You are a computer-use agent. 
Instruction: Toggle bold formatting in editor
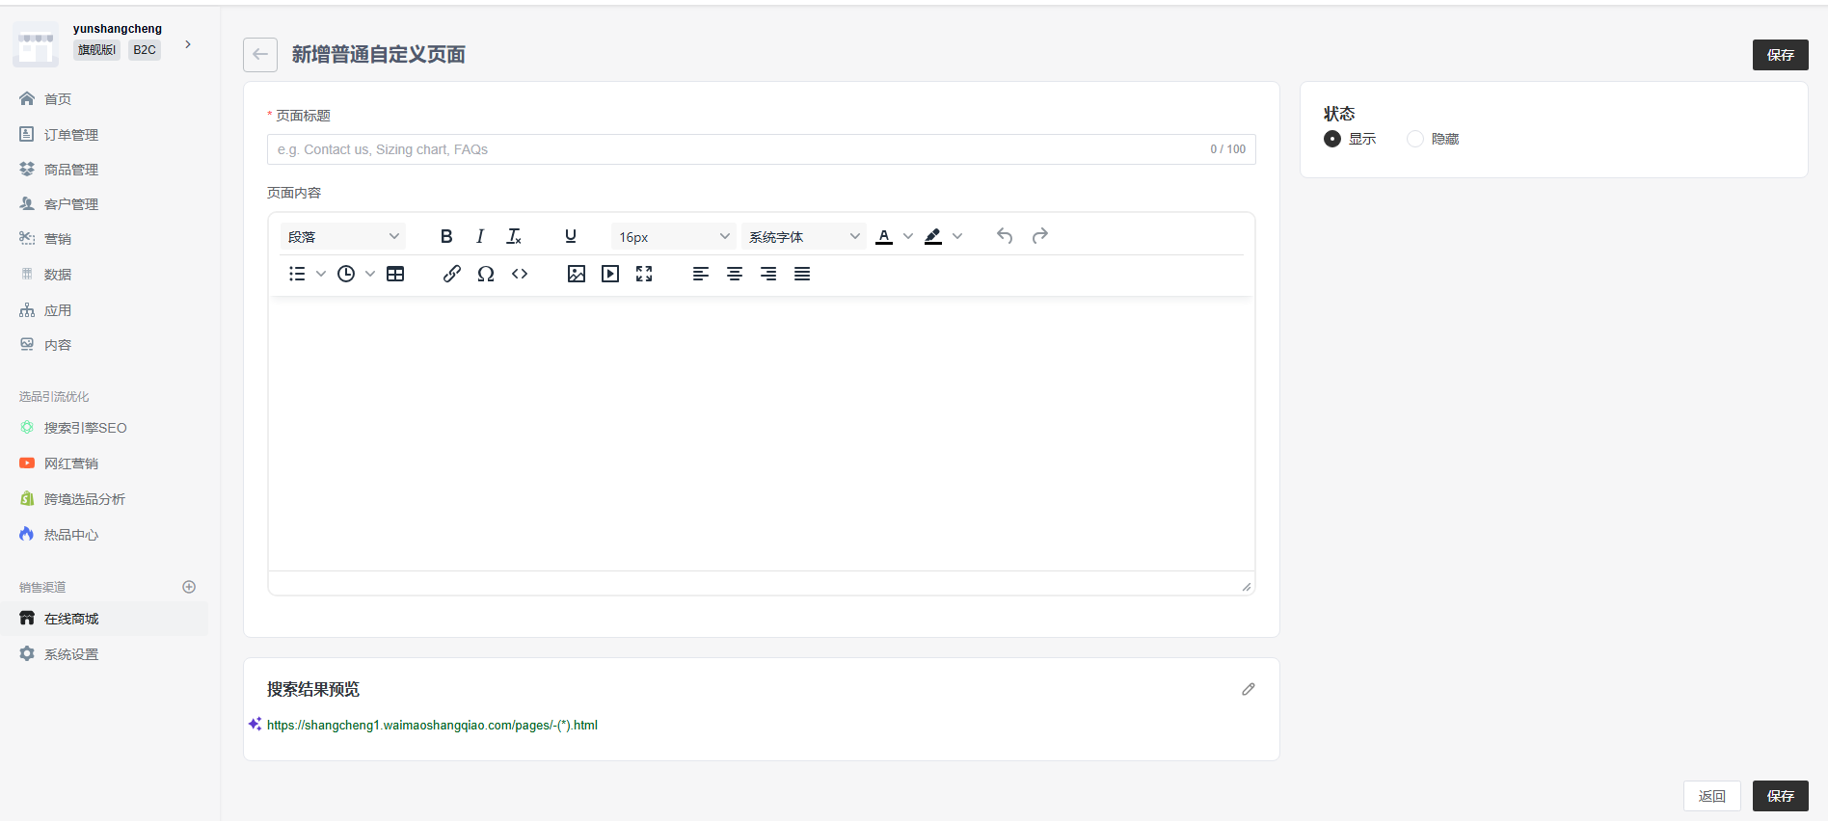point(446,236)
